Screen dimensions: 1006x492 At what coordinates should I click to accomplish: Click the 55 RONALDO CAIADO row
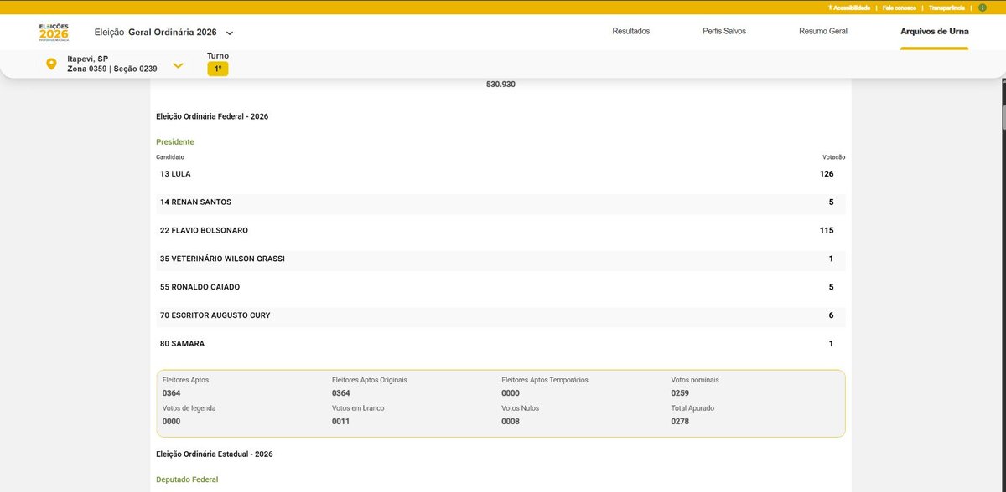point(500,288)
